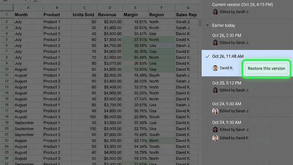Image resolution: width=293 pixels, height=165 pixels.
Task: Click the $7,000.00 revenue cell
Action: tap(110, 135)
